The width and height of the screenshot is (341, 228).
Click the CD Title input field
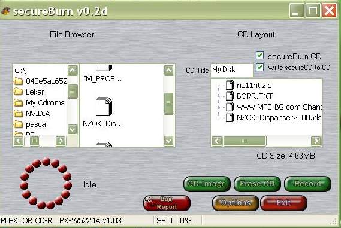pyautogui.click(x=232, y=70)
